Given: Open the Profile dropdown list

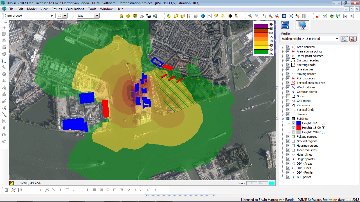Looking at the screenshot, I should [x=337, y=39].
